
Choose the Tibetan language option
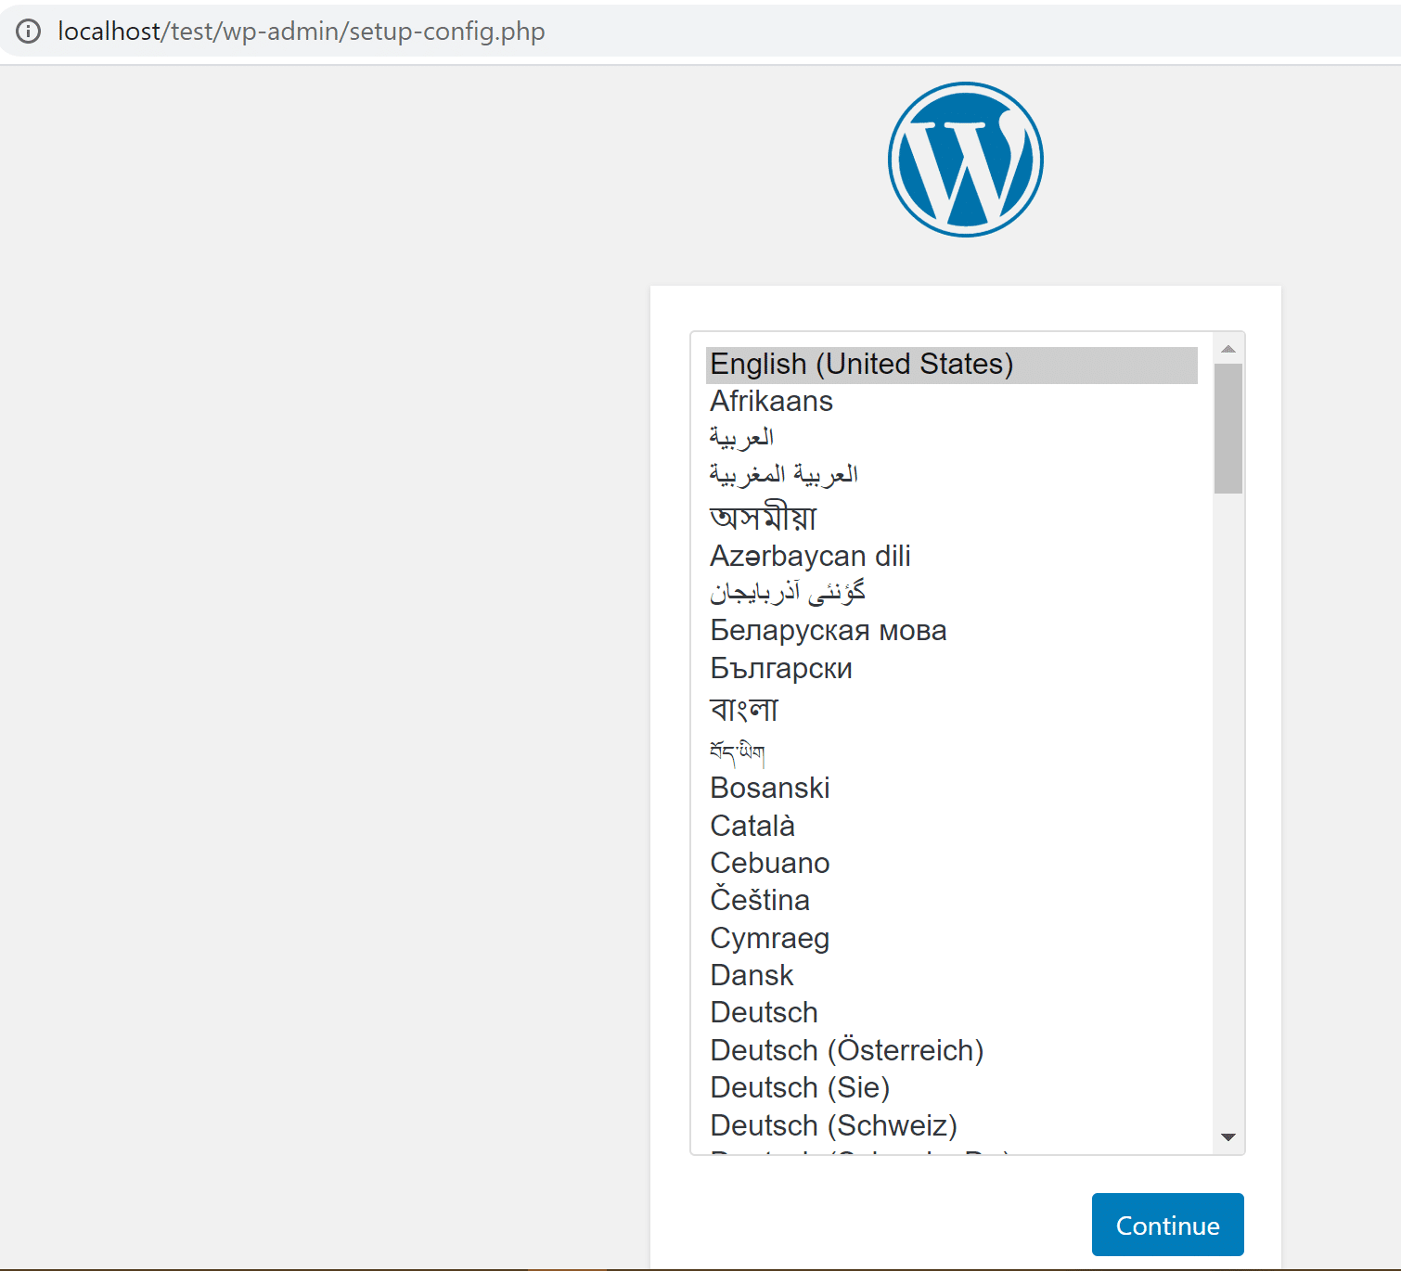pyautogui.click(x=952, y=751)
